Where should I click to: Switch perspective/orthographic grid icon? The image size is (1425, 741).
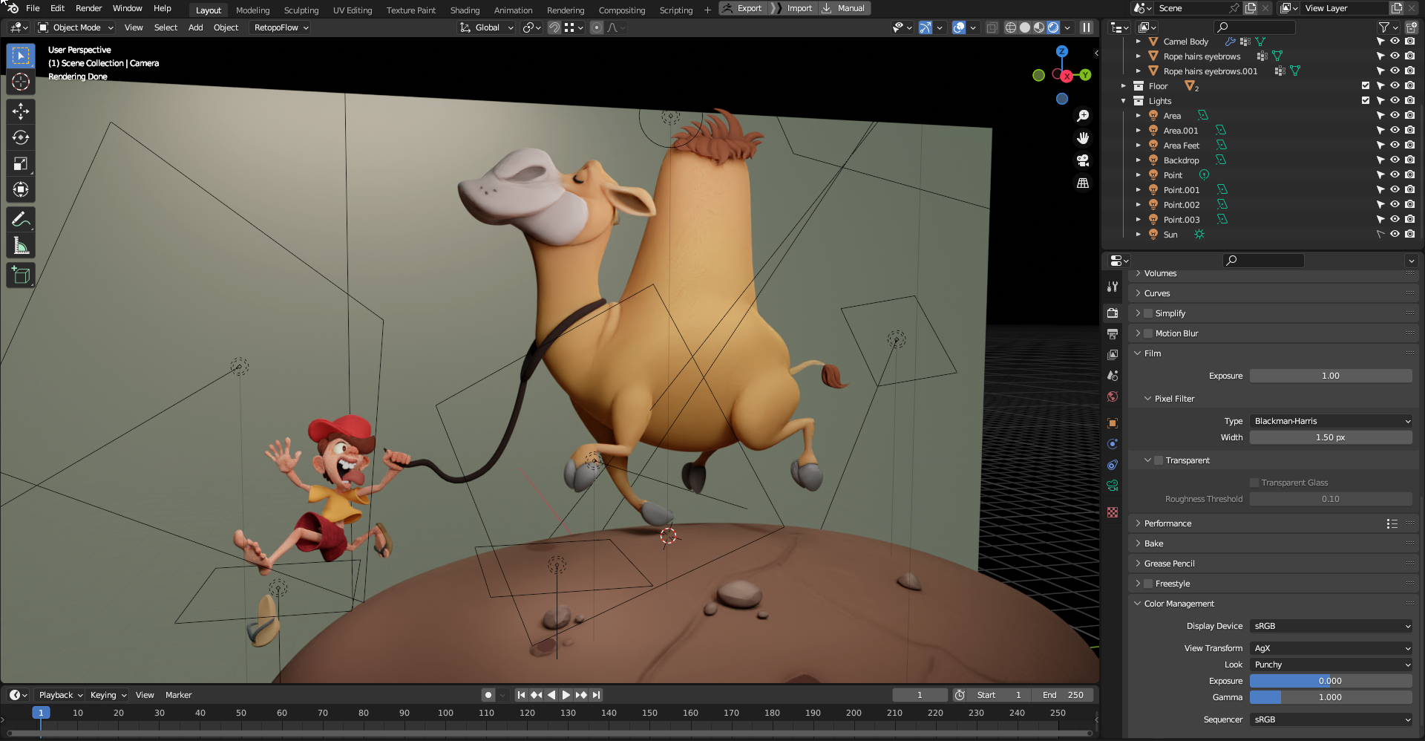(1083, 183)
